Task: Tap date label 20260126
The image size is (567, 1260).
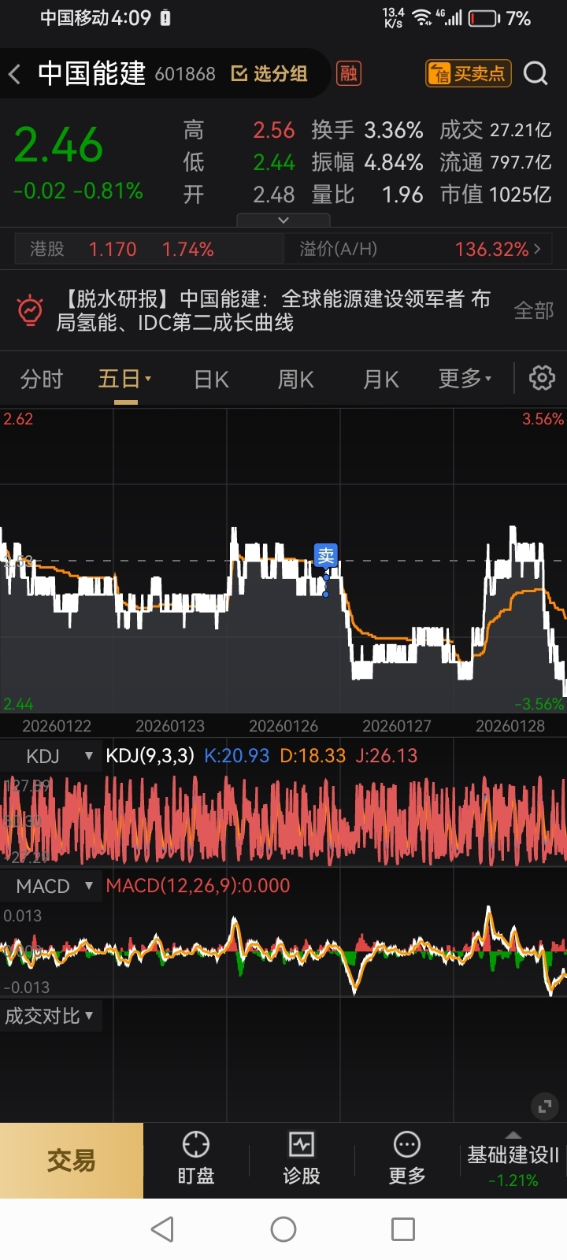Action: pyautogui.click(x=283, y=726)
